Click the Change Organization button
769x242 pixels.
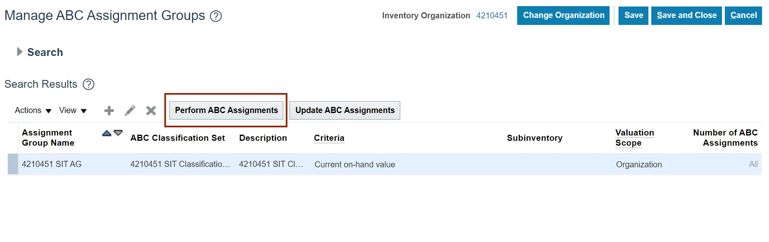click(x=563, y=16)
